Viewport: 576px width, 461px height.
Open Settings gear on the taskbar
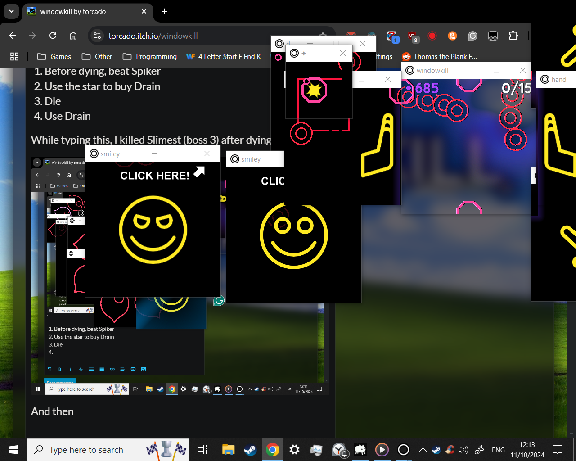294,450
